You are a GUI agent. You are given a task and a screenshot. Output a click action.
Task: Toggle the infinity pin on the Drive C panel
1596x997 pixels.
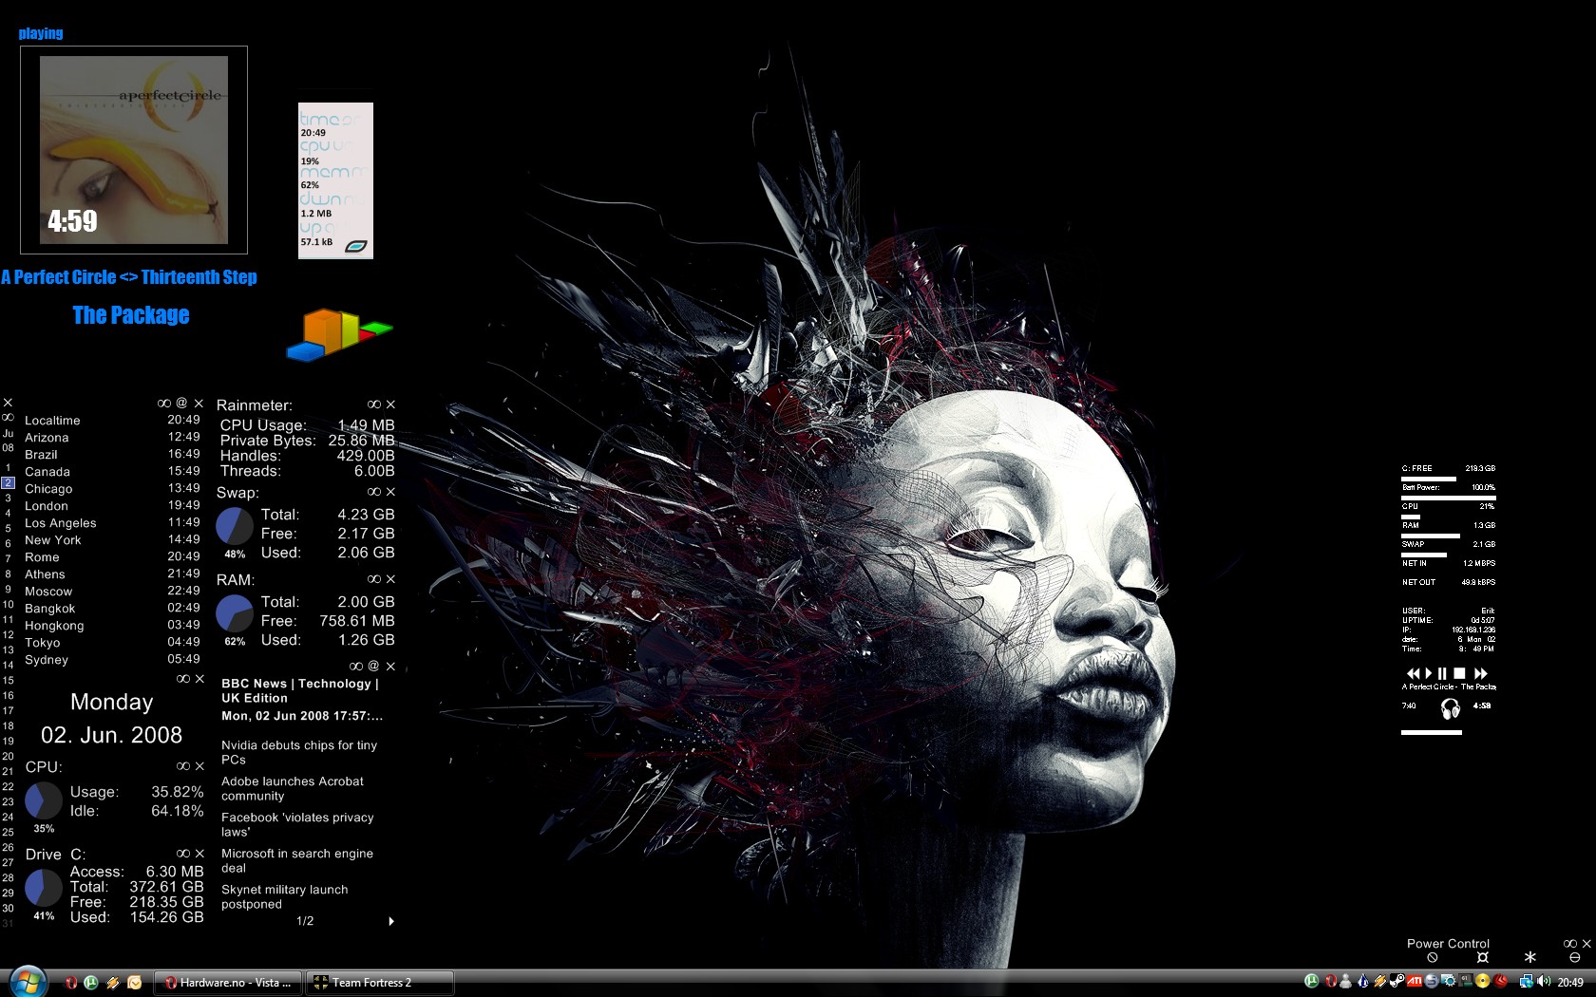[x=183, y=854]
